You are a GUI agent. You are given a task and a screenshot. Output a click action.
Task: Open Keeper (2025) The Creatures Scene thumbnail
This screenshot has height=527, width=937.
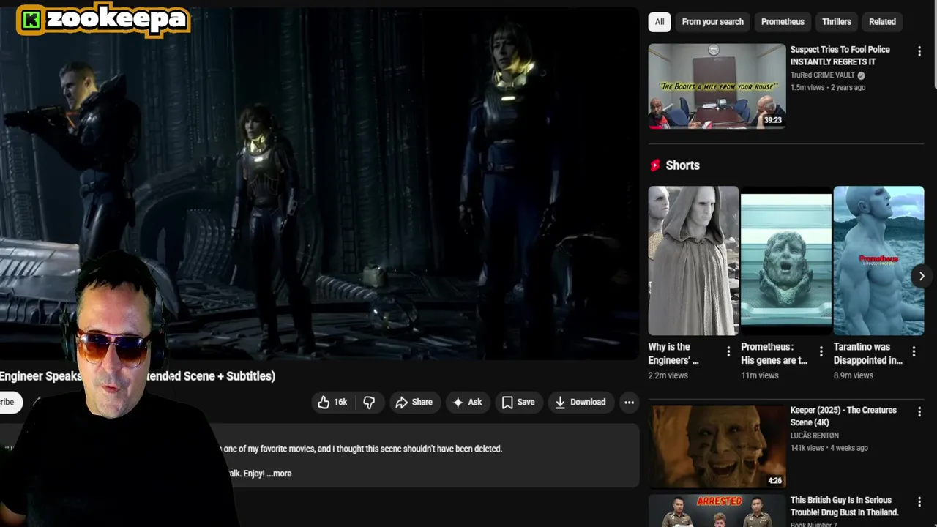pyautogui.click(x=717, y=446)
